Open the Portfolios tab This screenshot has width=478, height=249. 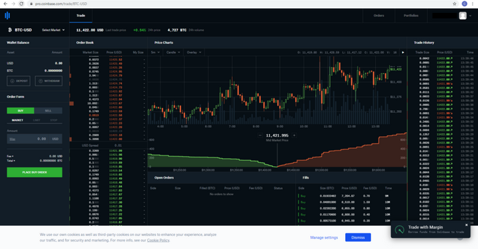click(411, 16)
